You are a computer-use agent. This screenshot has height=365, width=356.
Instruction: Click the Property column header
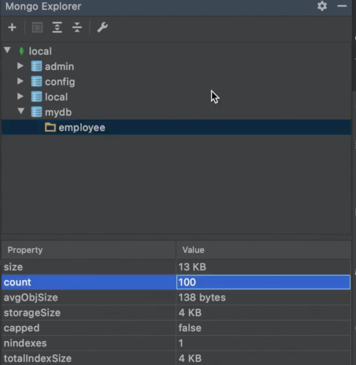[x=25, y=250]
